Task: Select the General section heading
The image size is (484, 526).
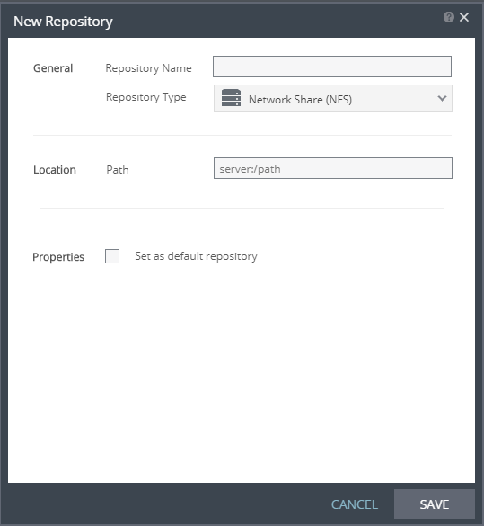Action: coord(53,68)
